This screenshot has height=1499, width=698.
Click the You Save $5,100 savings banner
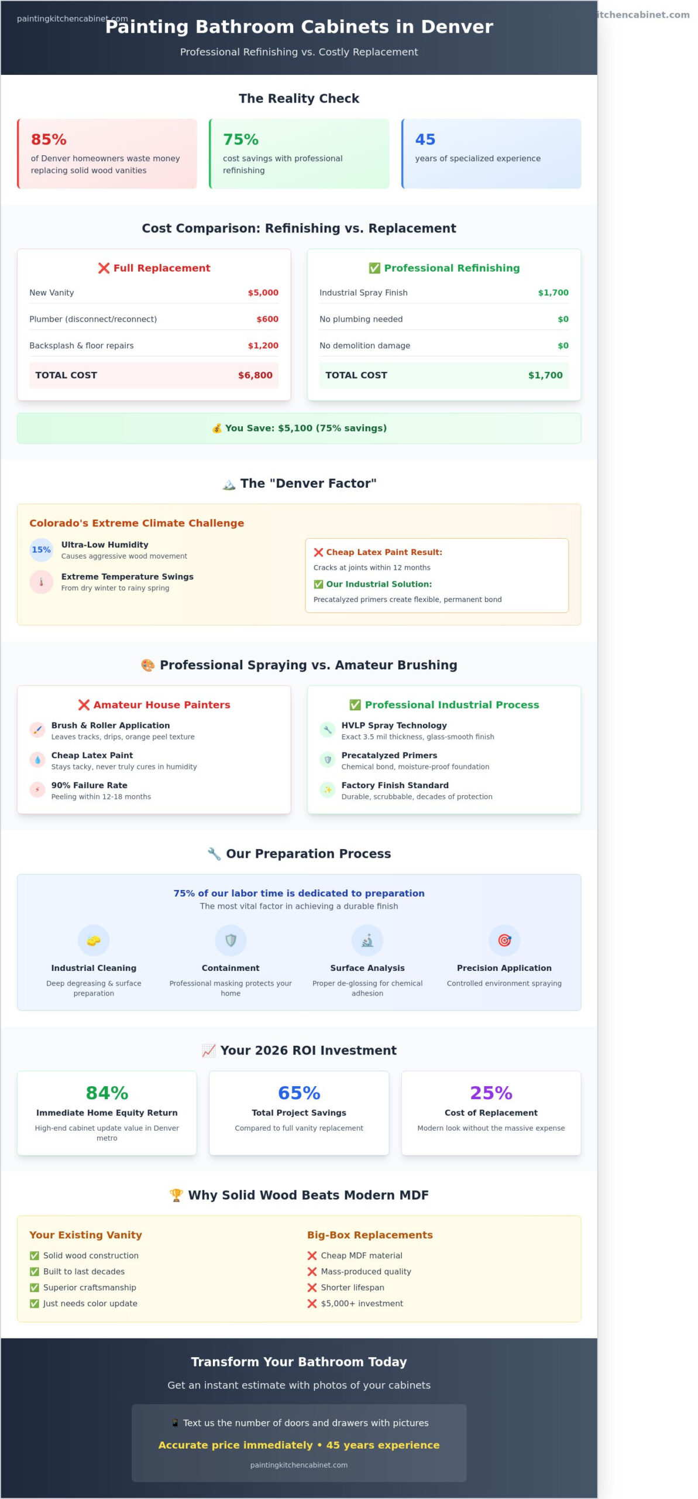(299, 428)
